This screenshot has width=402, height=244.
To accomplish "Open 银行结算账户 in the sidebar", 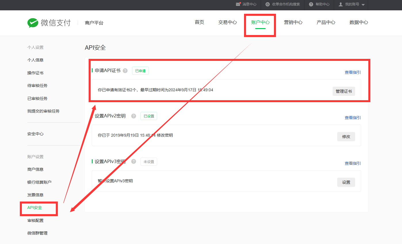I will click(39, 182).
